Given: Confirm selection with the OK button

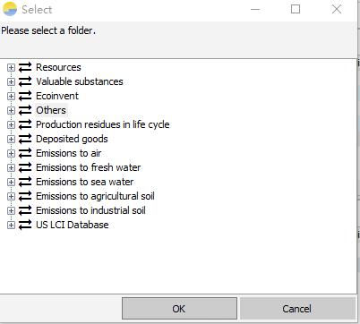Looking at the screenshot, I should pyautogui.click(x=179, y=308).
